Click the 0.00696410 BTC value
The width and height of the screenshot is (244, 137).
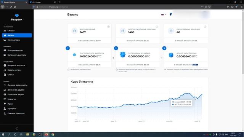click(x=187, y=56)
